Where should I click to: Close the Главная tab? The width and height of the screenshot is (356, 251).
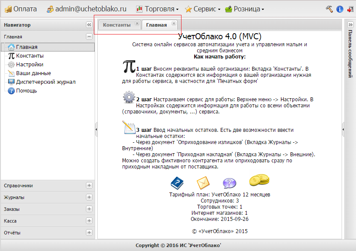(x=174, y=23)
